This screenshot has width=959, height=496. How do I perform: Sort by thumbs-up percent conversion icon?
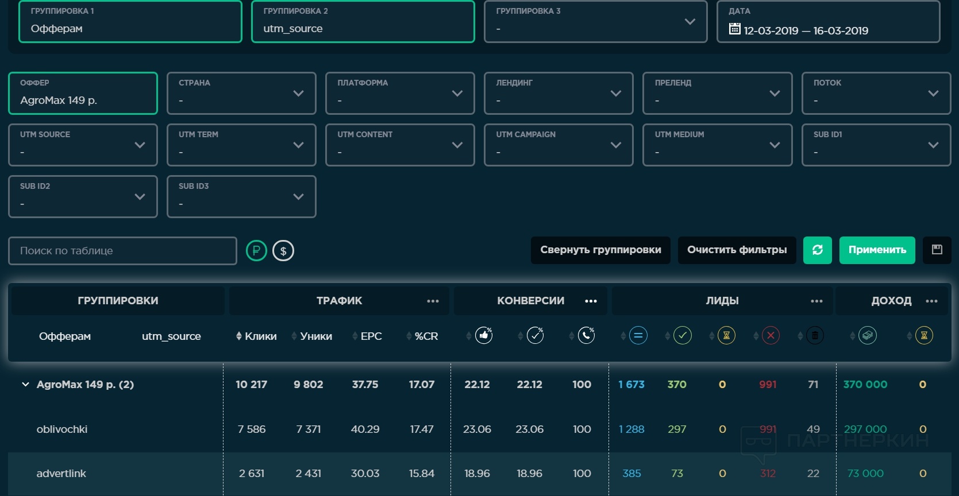484,336
